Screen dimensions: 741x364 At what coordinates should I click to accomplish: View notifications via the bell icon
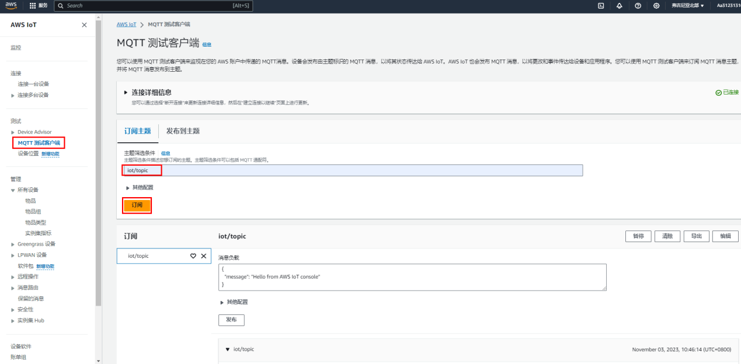[x=619, y=5]
